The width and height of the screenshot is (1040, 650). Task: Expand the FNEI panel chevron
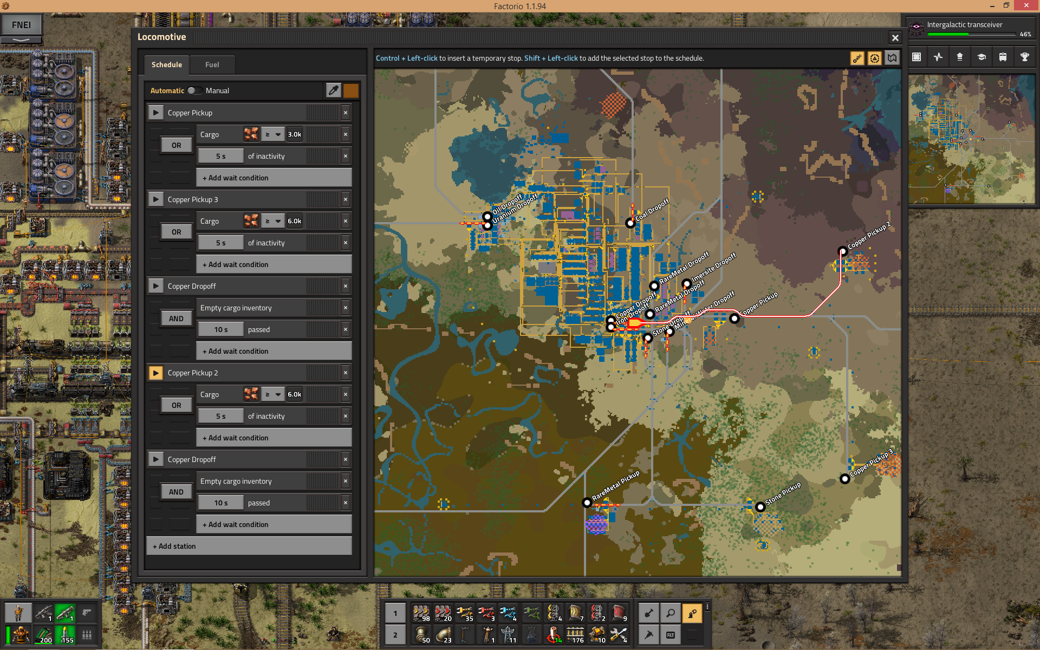coord(21,40)
